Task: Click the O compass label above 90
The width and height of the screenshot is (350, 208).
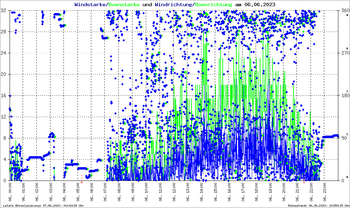Action: click(347, 134)
